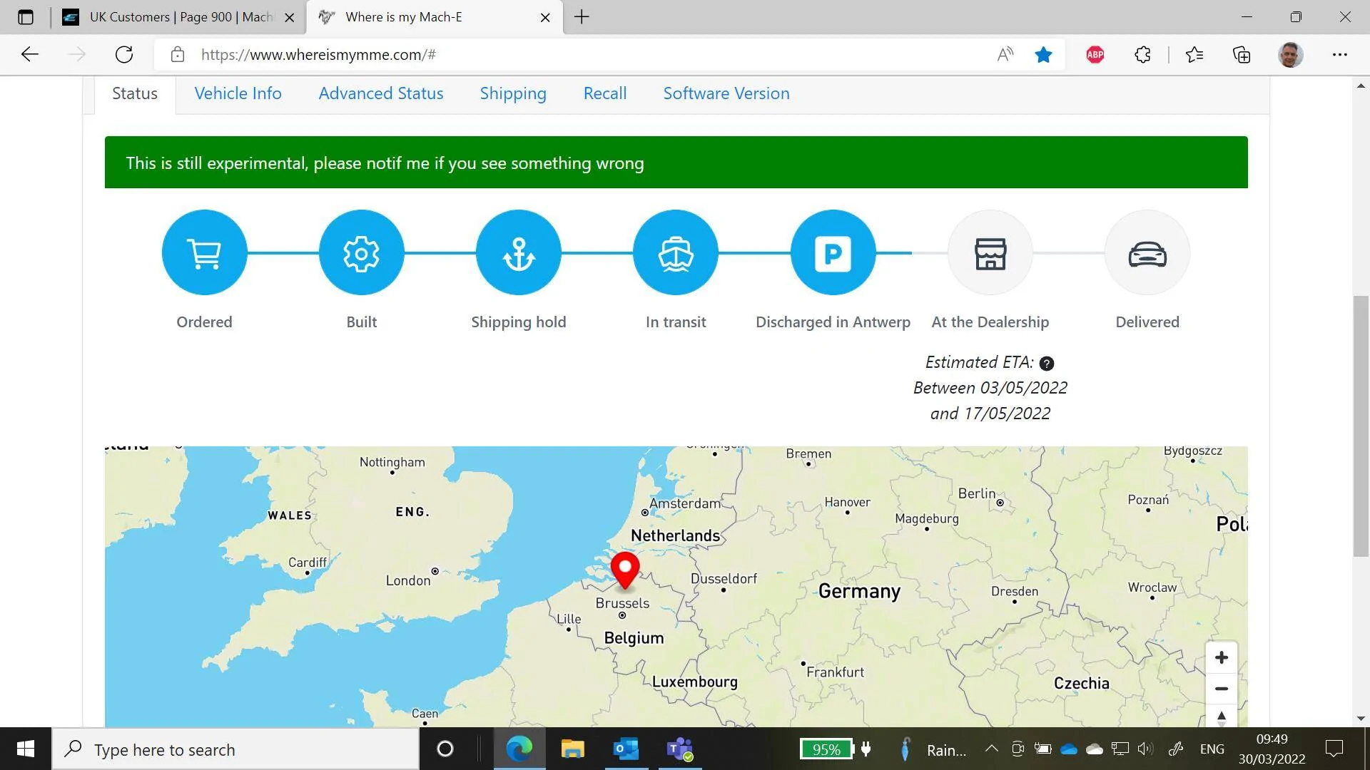The width and height of the screenshot is (1370, 770).
Task: View site information lock icon
Action: (x=178, y=54)
